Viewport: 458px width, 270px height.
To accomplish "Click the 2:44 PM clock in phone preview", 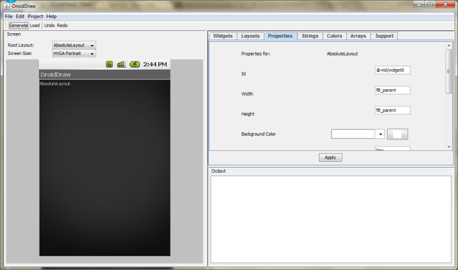I will pyautogui.click(x=155, y=64).
